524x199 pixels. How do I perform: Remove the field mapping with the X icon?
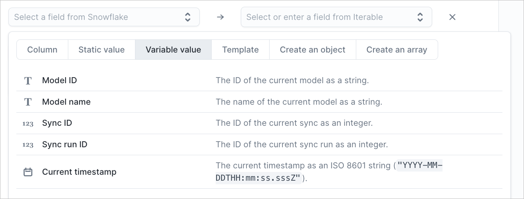[x=452, y=17]
